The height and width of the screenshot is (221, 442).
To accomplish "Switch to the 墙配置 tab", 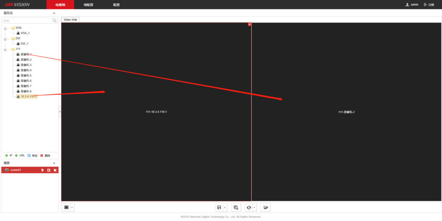I will (88, 4).
